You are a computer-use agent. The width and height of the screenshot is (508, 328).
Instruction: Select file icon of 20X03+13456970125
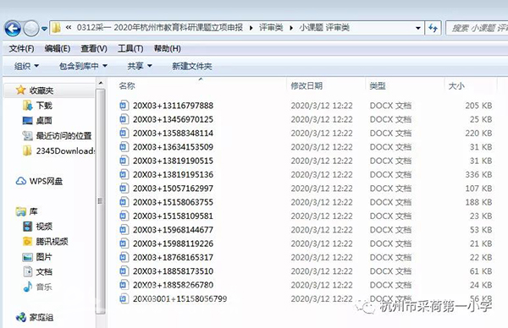(124, 119)
